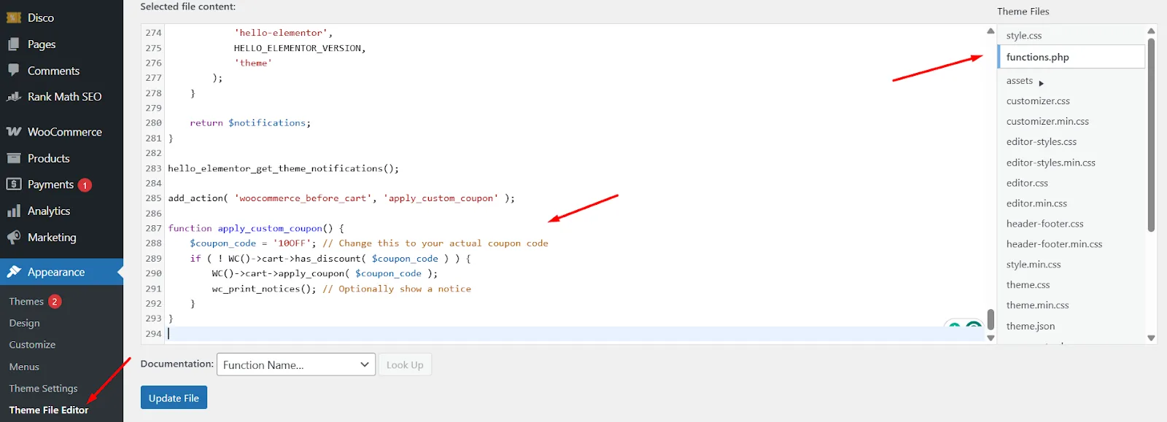Expand the assets folder arrow
1167x422 pixels.
[x=1041, y=82]
